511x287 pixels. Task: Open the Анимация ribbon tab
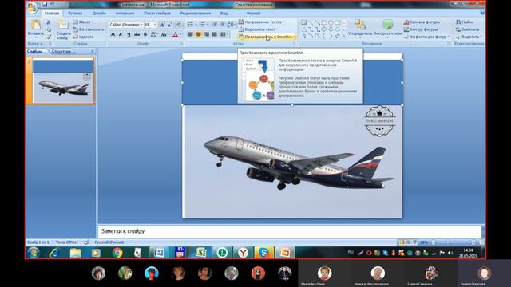tap(125, 13)
